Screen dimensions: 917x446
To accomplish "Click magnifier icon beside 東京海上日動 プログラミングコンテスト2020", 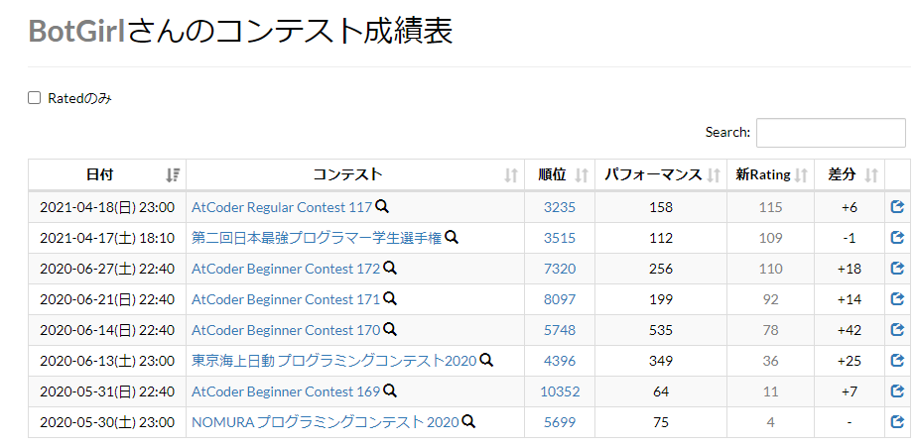I will coord(486,360).
